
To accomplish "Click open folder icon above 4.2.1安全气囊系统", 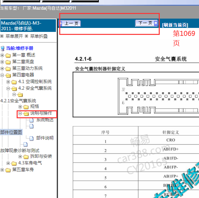I will (20, 95).
